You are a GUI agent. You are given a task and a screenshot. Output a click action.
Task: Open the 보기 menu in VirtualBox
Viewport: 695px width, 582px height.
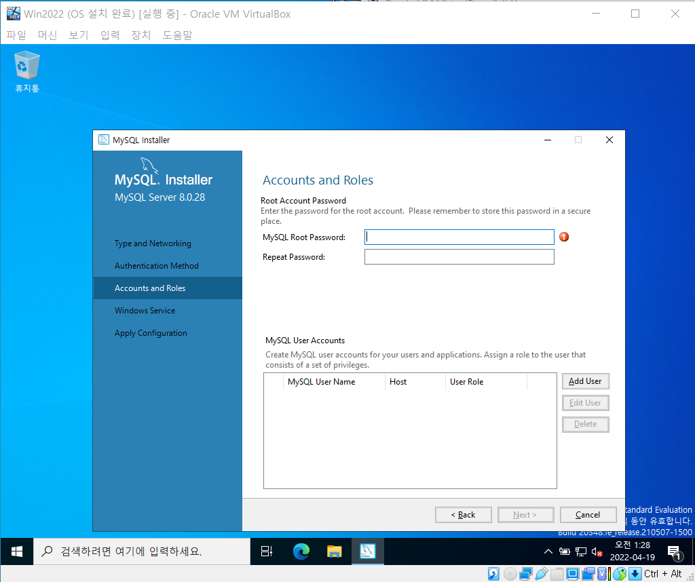click(x=79, y=35)
